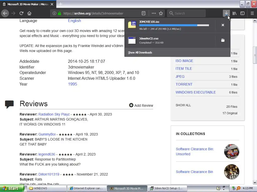Click Show All Downloads
The height and width of the screenshot is (192, 257).
[x=140, y=52]
